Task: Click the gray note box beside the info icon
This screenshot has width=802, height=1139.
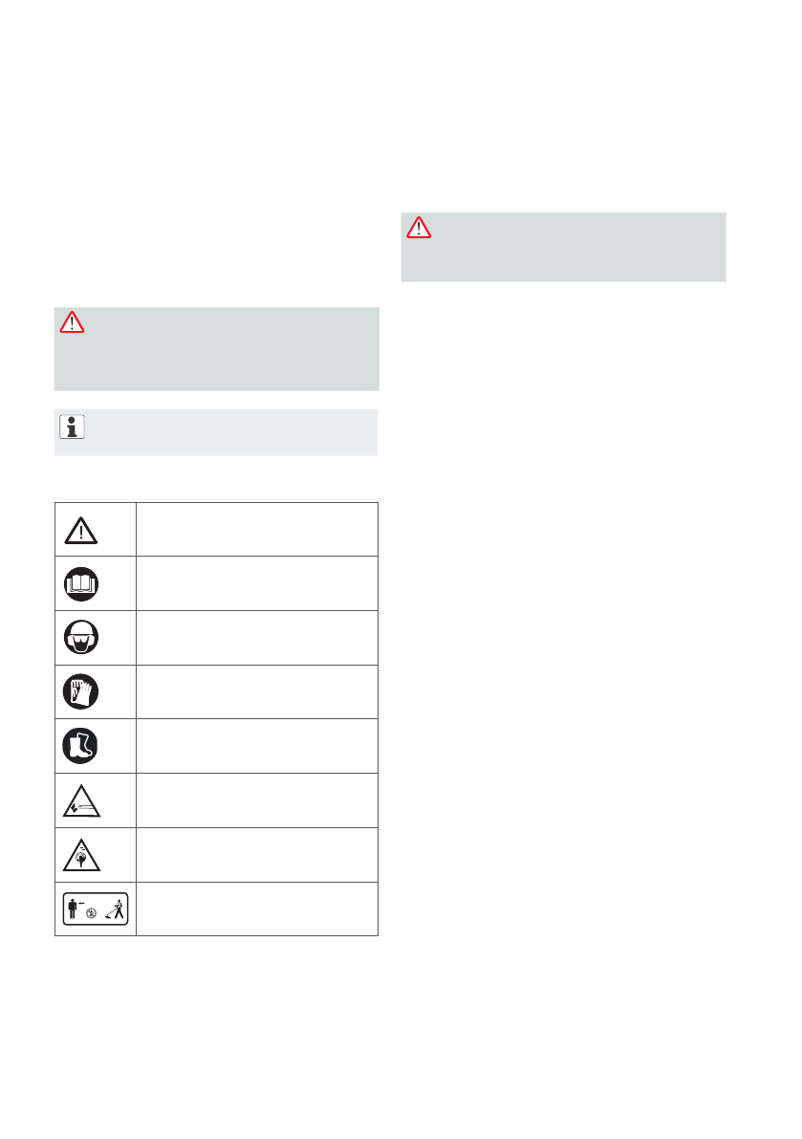Action: [x=229, y=432]
